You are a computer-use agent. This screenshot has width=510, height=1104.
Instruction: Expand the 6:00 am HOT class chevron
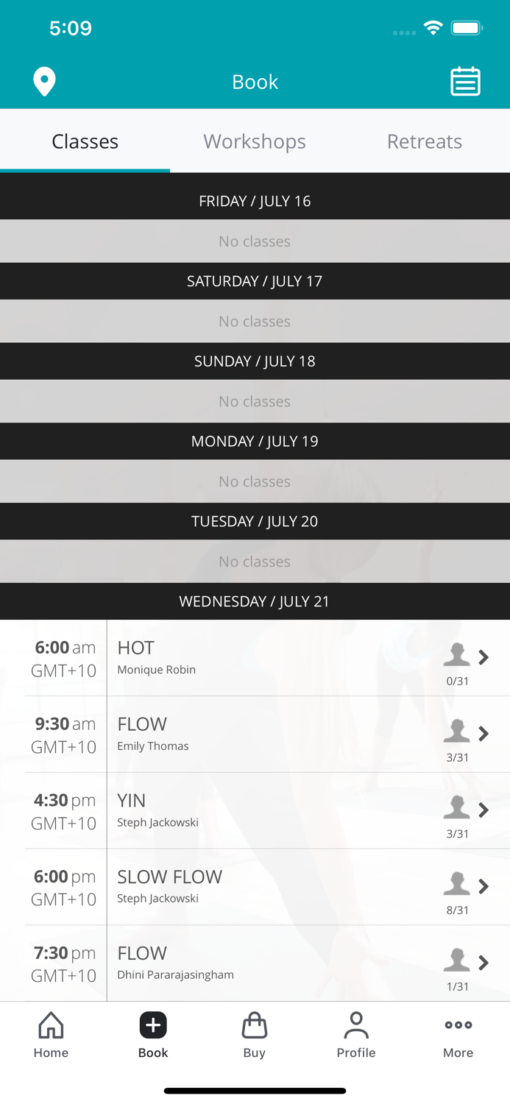484,657
